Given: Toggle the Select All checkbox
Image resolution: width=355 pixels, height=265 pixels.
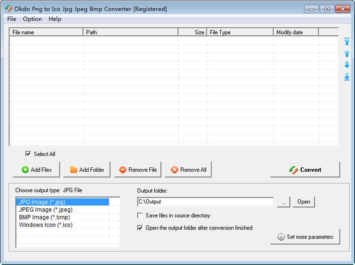Looking at the screenshot, I should (x=28, y=154).
